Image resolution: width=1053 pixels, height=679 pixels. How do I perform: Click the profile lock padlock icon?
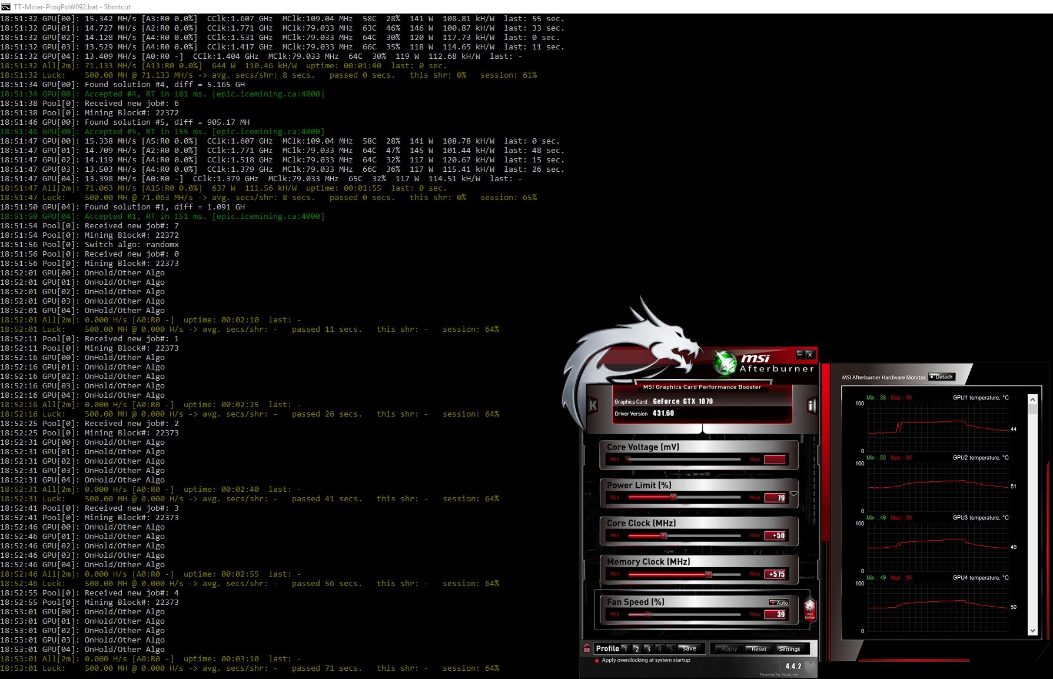(587, 648)
